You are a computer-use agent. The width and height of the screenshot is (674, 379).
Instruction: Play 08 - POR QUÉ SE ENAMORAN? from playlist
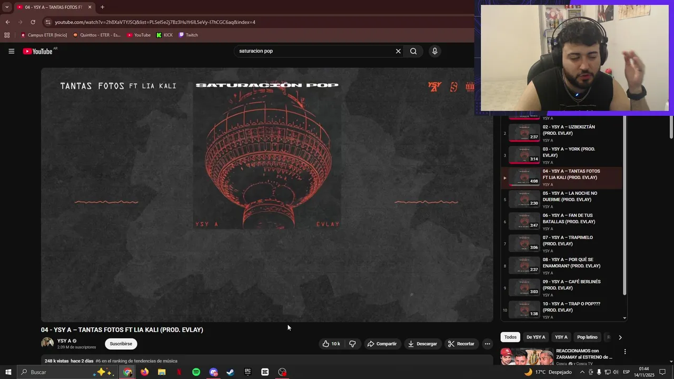(561, 266)
